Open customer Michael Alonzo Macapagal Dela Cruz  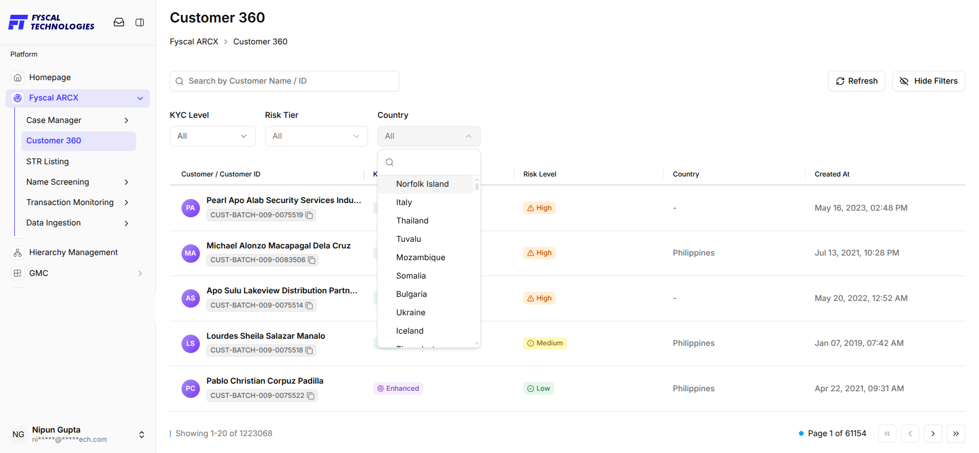point(278,246)
